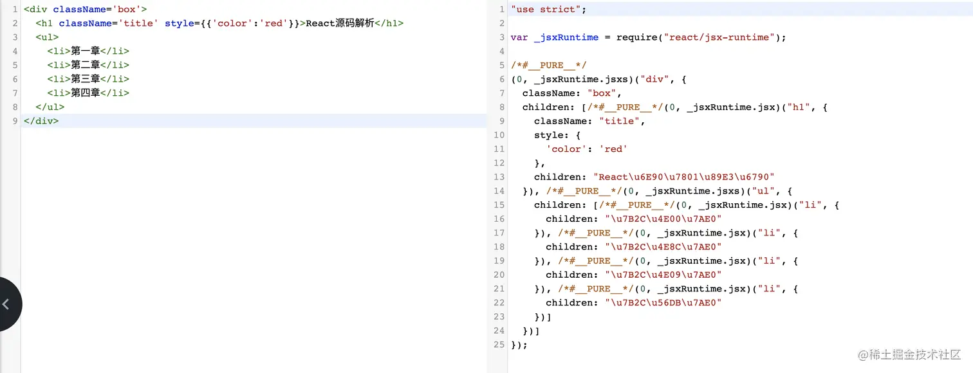The width and height of the screenshot is (973, 373).
Task: Click the children "\u7B2C\u56DB\u7AE0" line
Action: 634,303
